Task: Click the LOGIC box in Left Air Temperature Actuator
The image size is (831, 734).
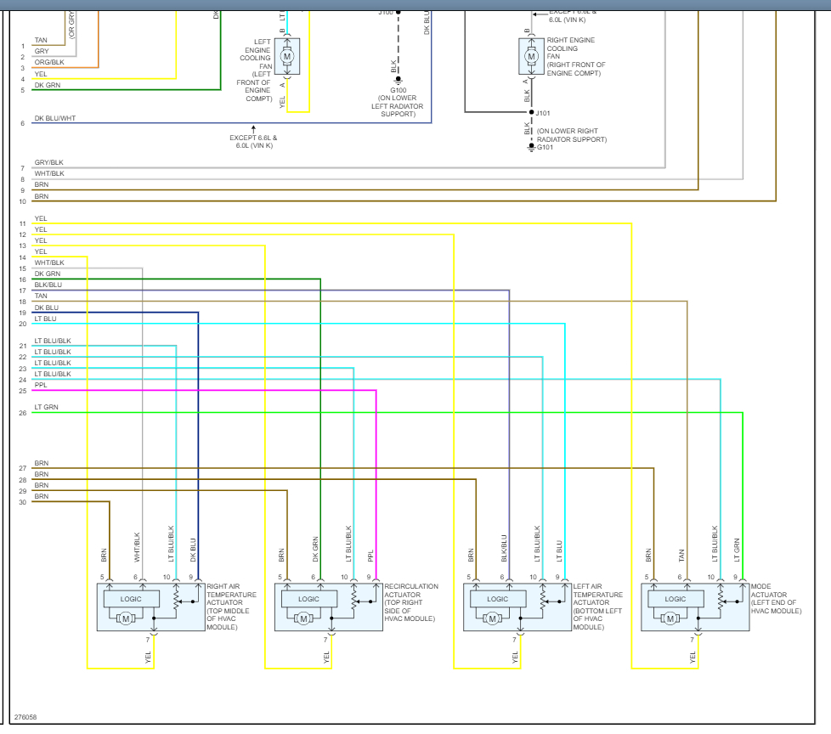Action: pyautogui.click(x=497, y=599)
